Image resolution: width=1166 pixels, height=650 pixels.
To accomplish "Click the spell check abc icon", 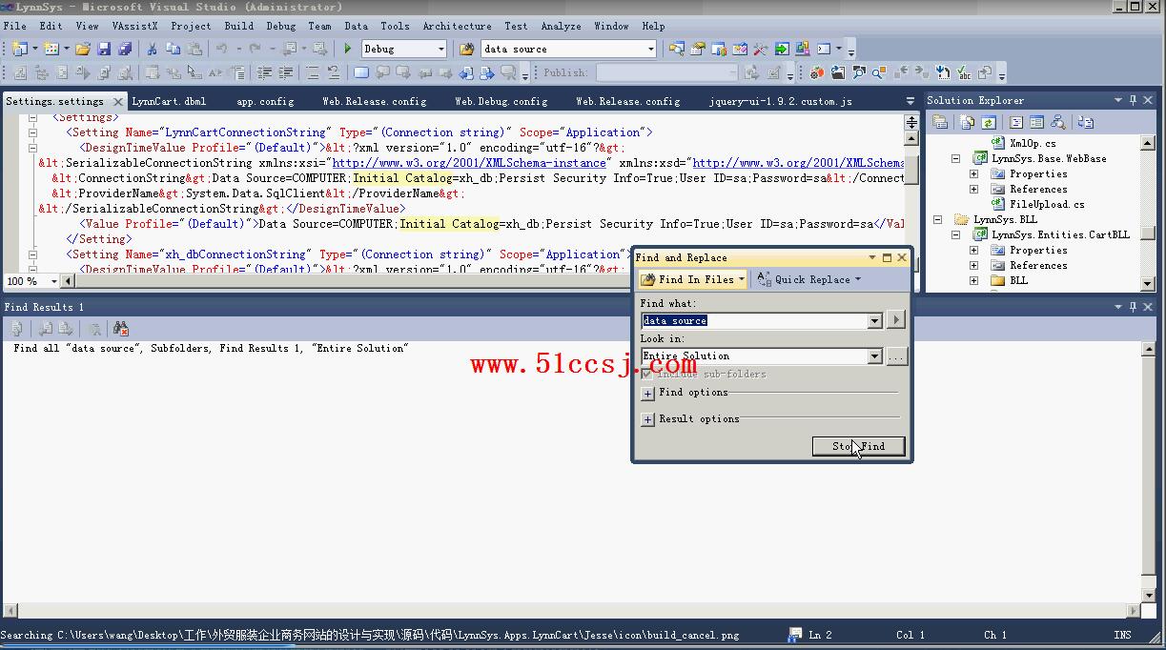I will 964,72.
